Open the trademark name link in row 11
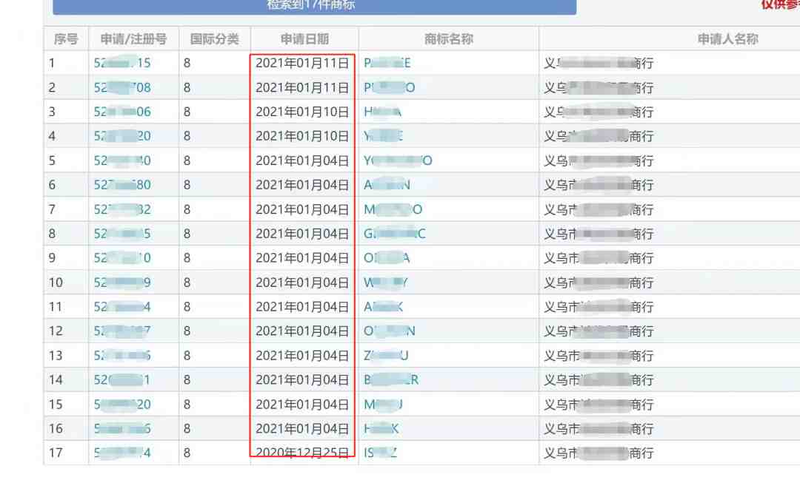 (384, 307)
